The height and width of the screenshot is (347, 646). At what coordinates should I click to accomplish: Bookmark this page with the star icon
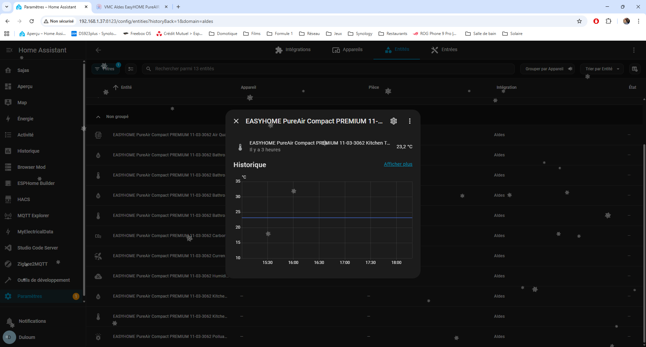click(579, 21)
